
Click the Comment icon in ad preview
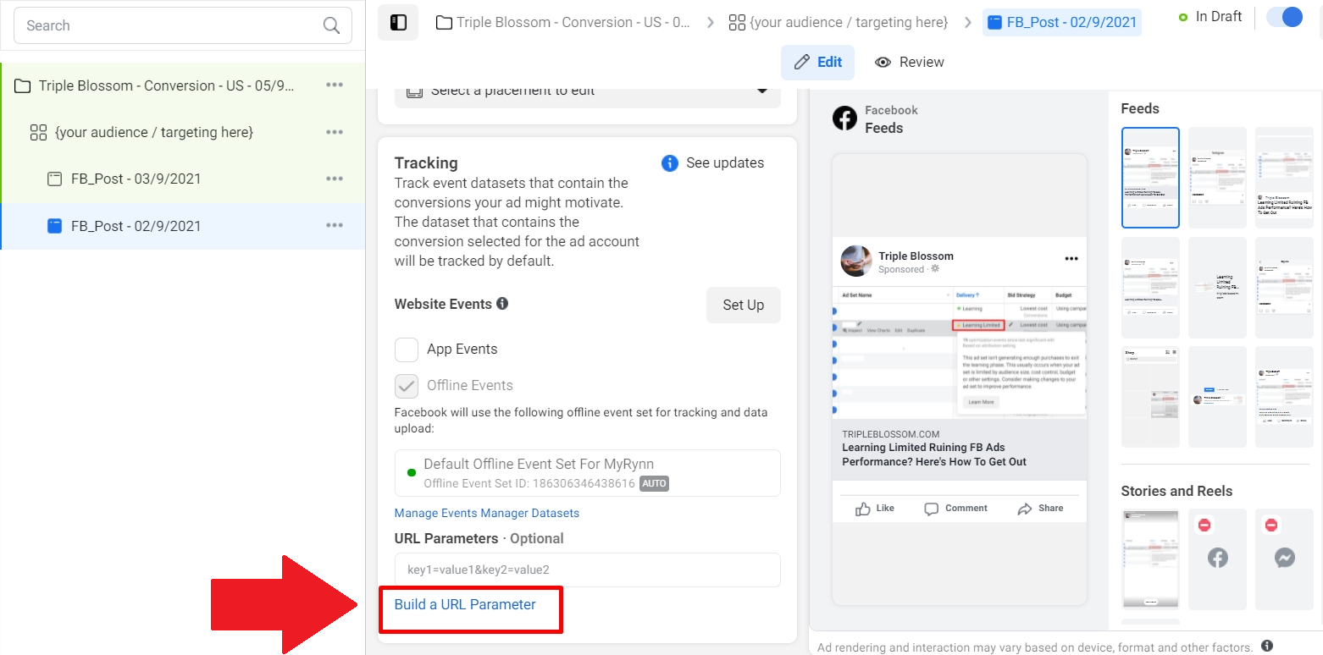[932, 509]
